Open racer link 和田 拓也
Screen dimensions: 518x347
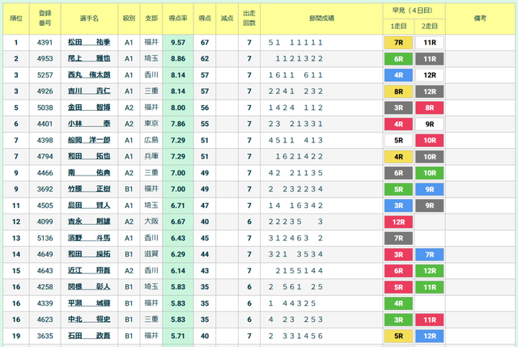tap(89, 156)
